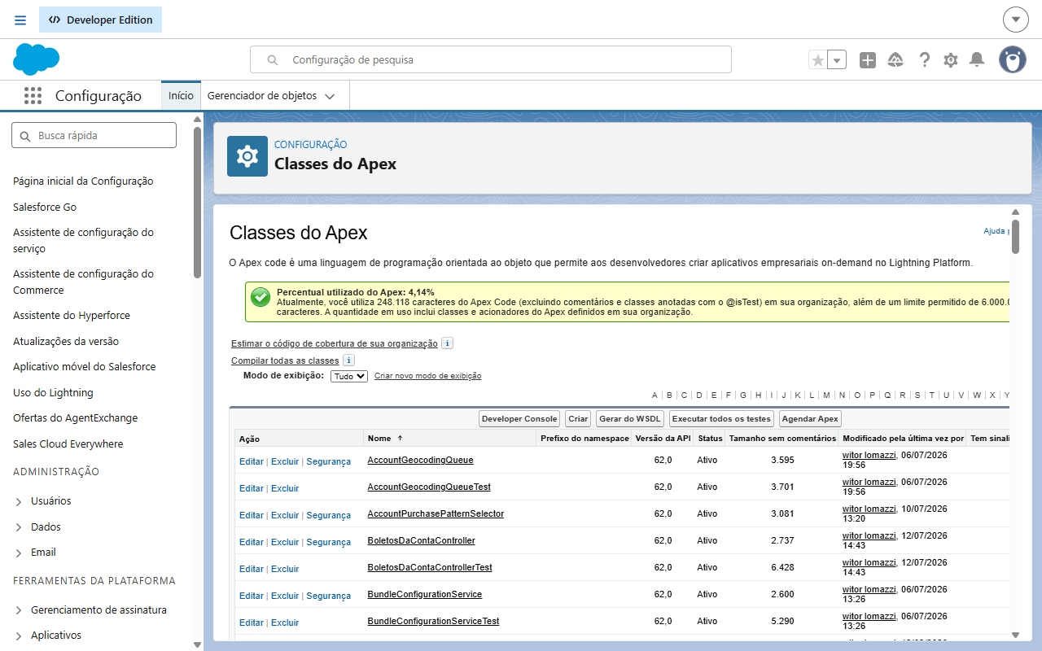Click Executar todos os testes button
Screen dimensions: 1042x651
click(x=721, y=419)
